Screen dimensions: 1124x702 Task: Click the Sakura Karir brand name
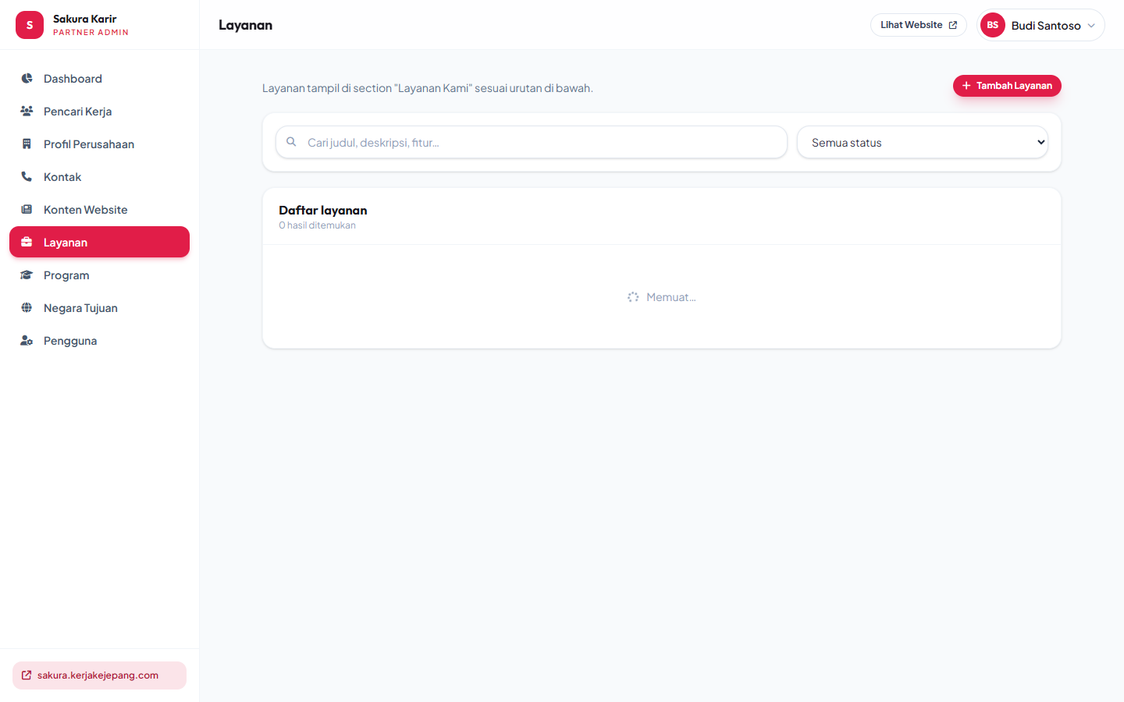click(85, 19)
